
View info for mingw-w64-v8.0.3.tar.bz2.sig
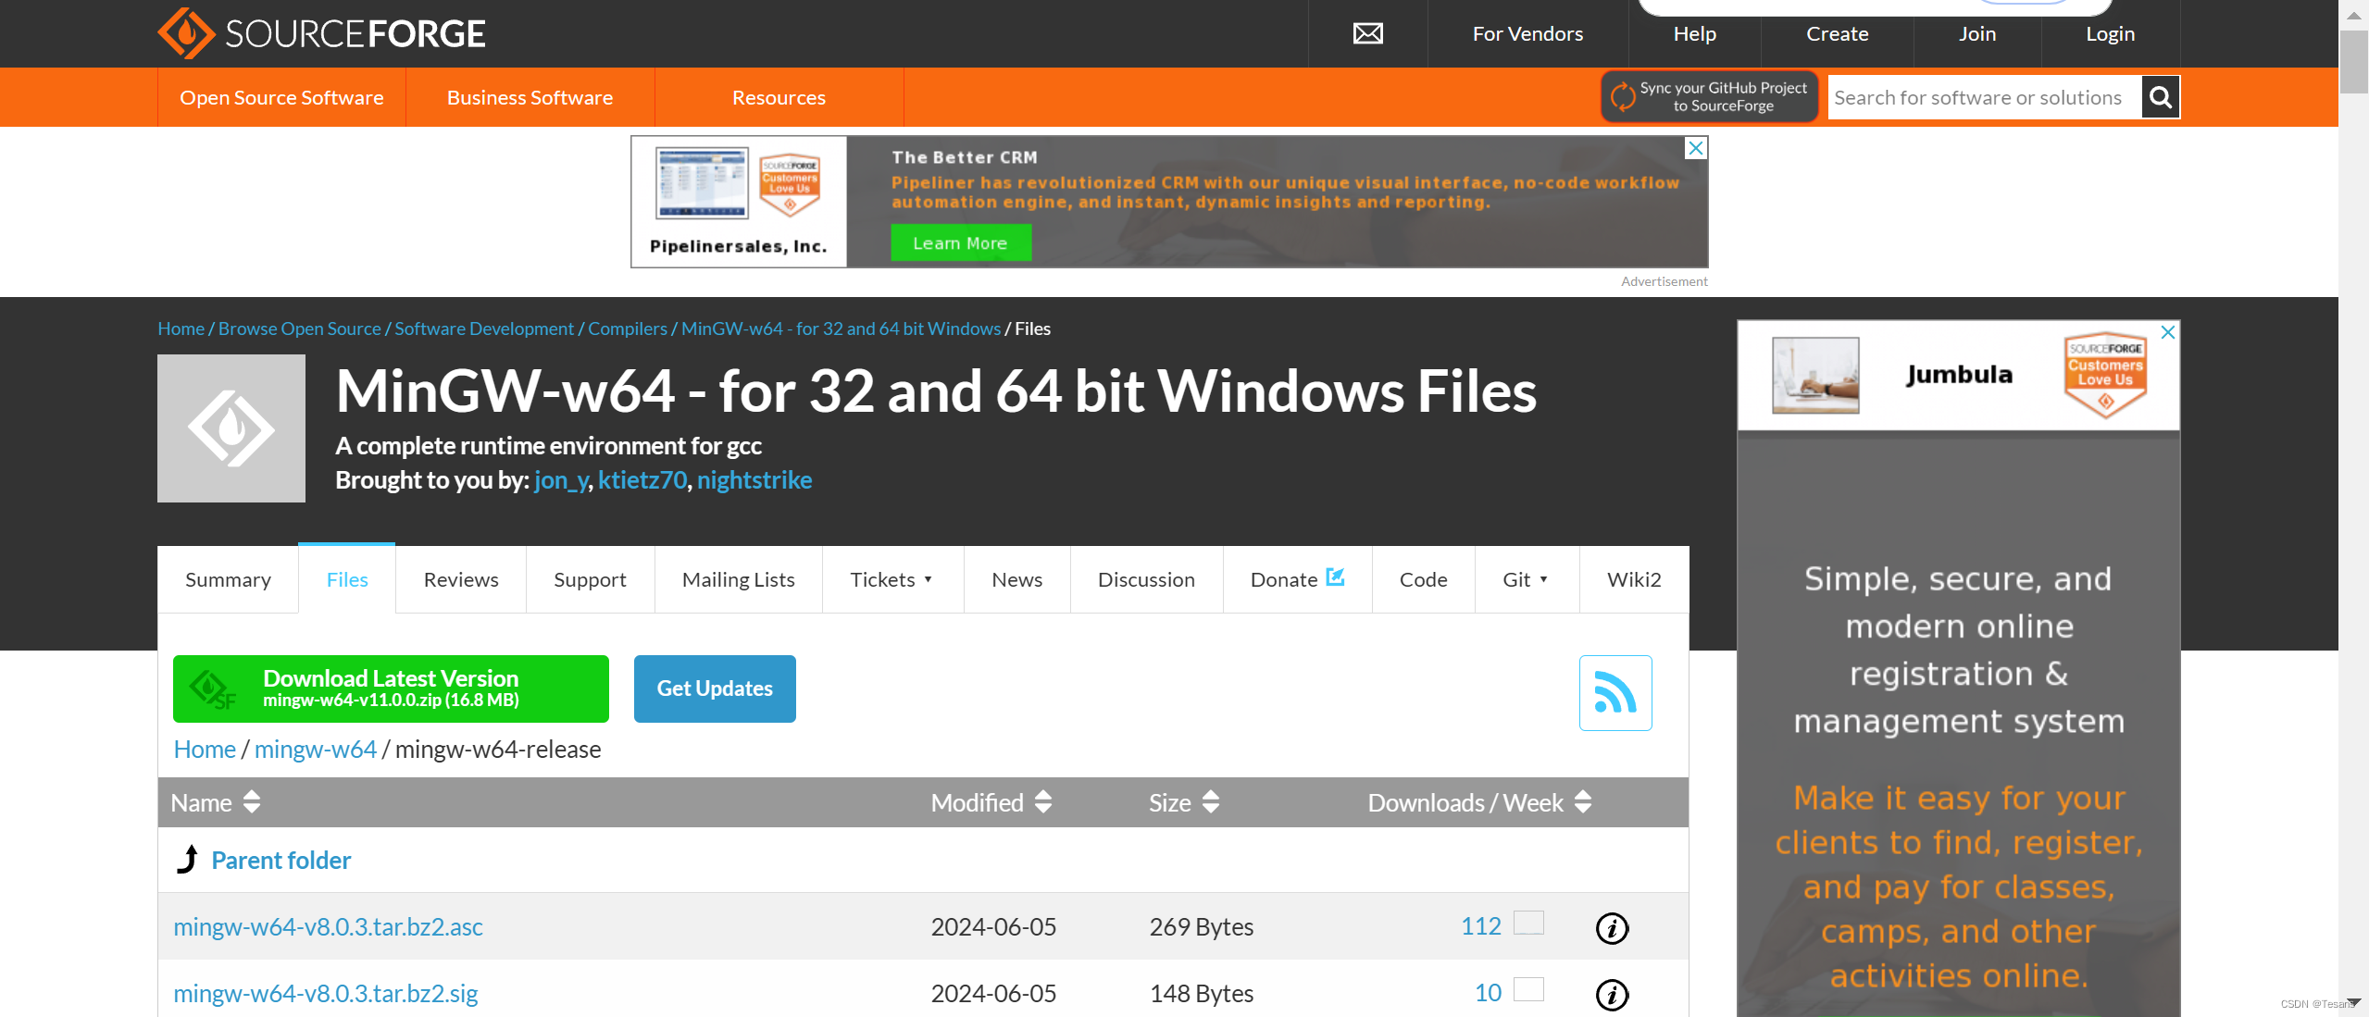(1612, 995)
